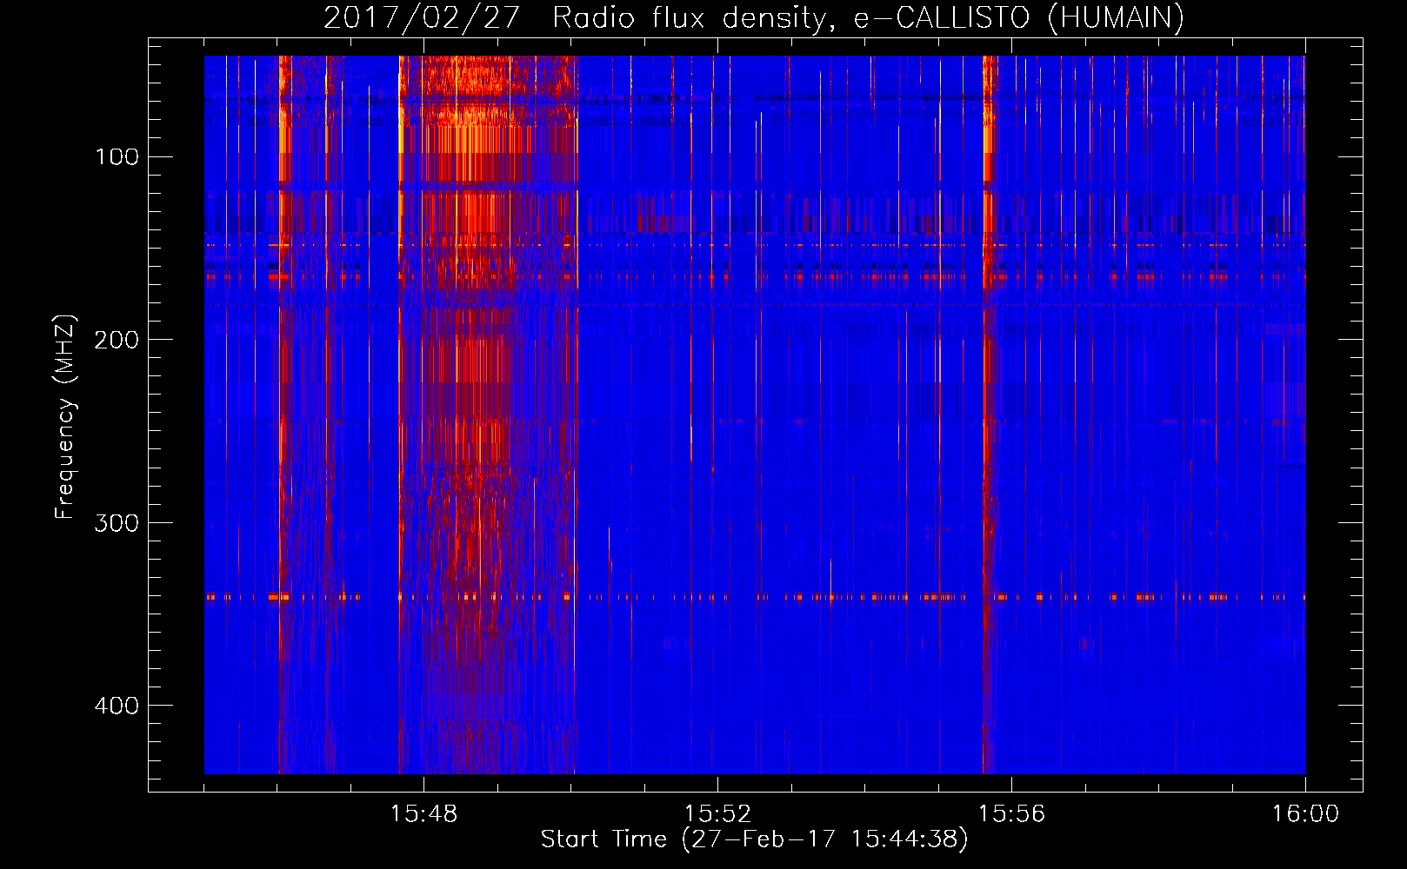Click the plot title '2017/02/27 Radio flux density'
The height and width of the screenshot is (869, 1407).
(753, 17)
